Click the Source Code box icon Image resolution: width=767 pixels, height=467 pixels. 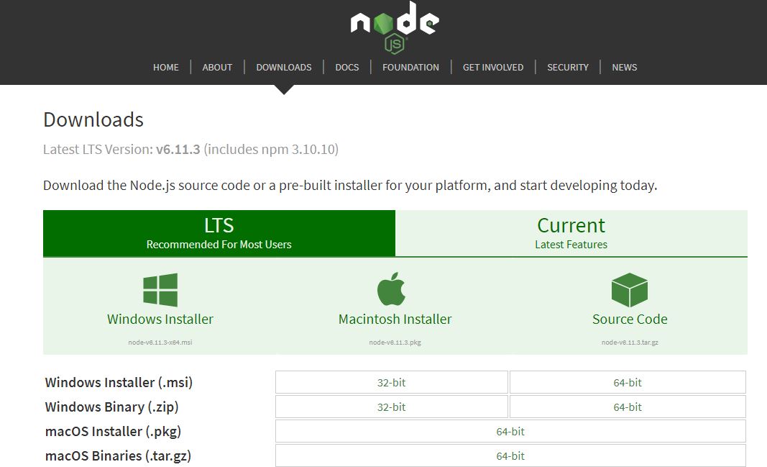click(630, 290)
